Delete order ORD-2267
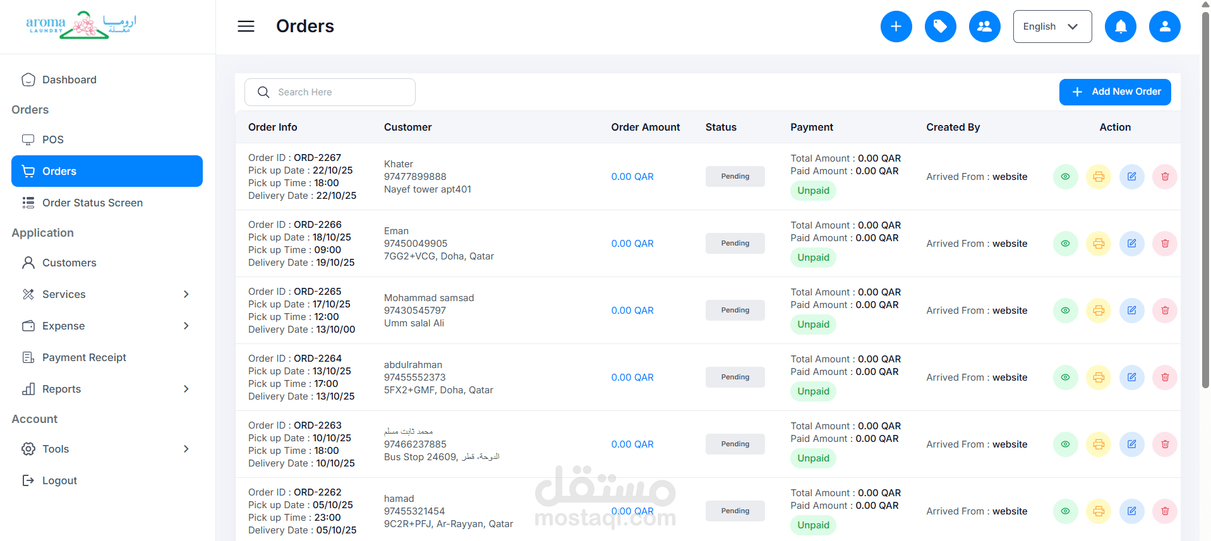Screen dimensions: 1211x541 coord(1165,177)
